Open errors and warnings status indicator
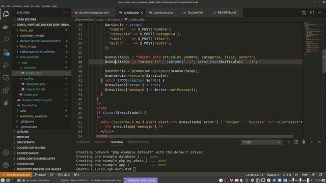The height and width of the screenshot is (183, 326). pyautogui.click(x=63, y=175)
